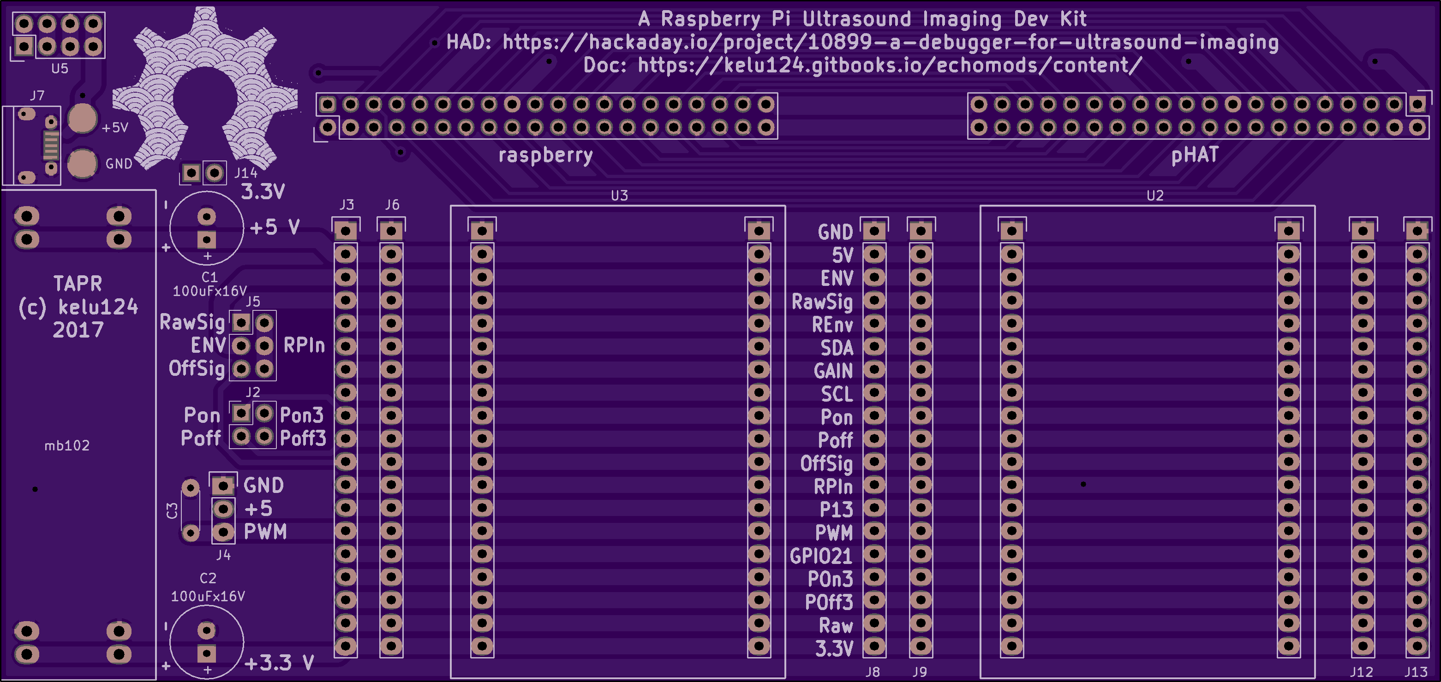
Task: Select the 'SDA' pin label
Action: coord(837,348)
